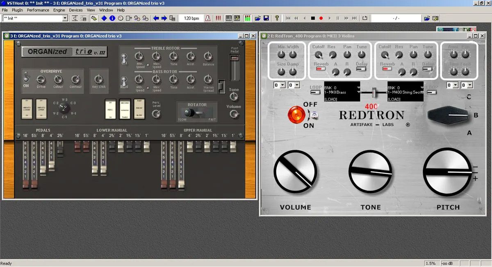Open the left BNK 0 bank dropdown
492x267 pixels.
click(359, 87)
